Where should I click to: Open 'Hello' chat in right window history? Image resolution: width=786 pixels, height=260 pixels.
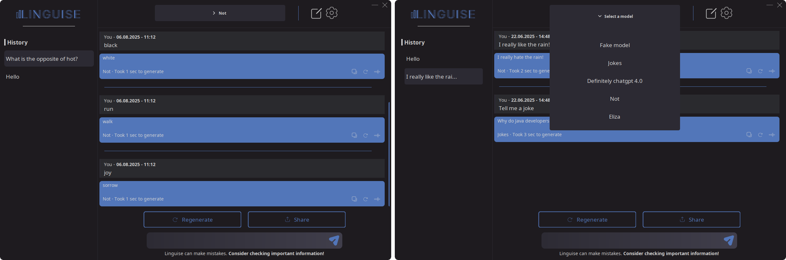click(444, 59)
